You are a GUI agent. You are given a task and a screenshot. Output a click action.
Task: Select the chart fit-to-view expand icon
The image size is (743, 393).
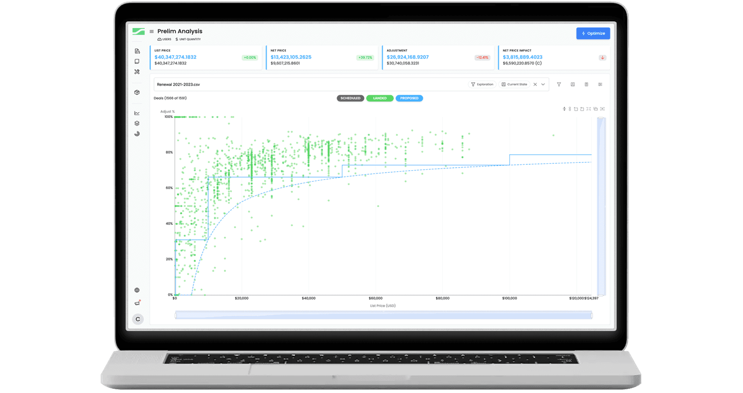589,109
